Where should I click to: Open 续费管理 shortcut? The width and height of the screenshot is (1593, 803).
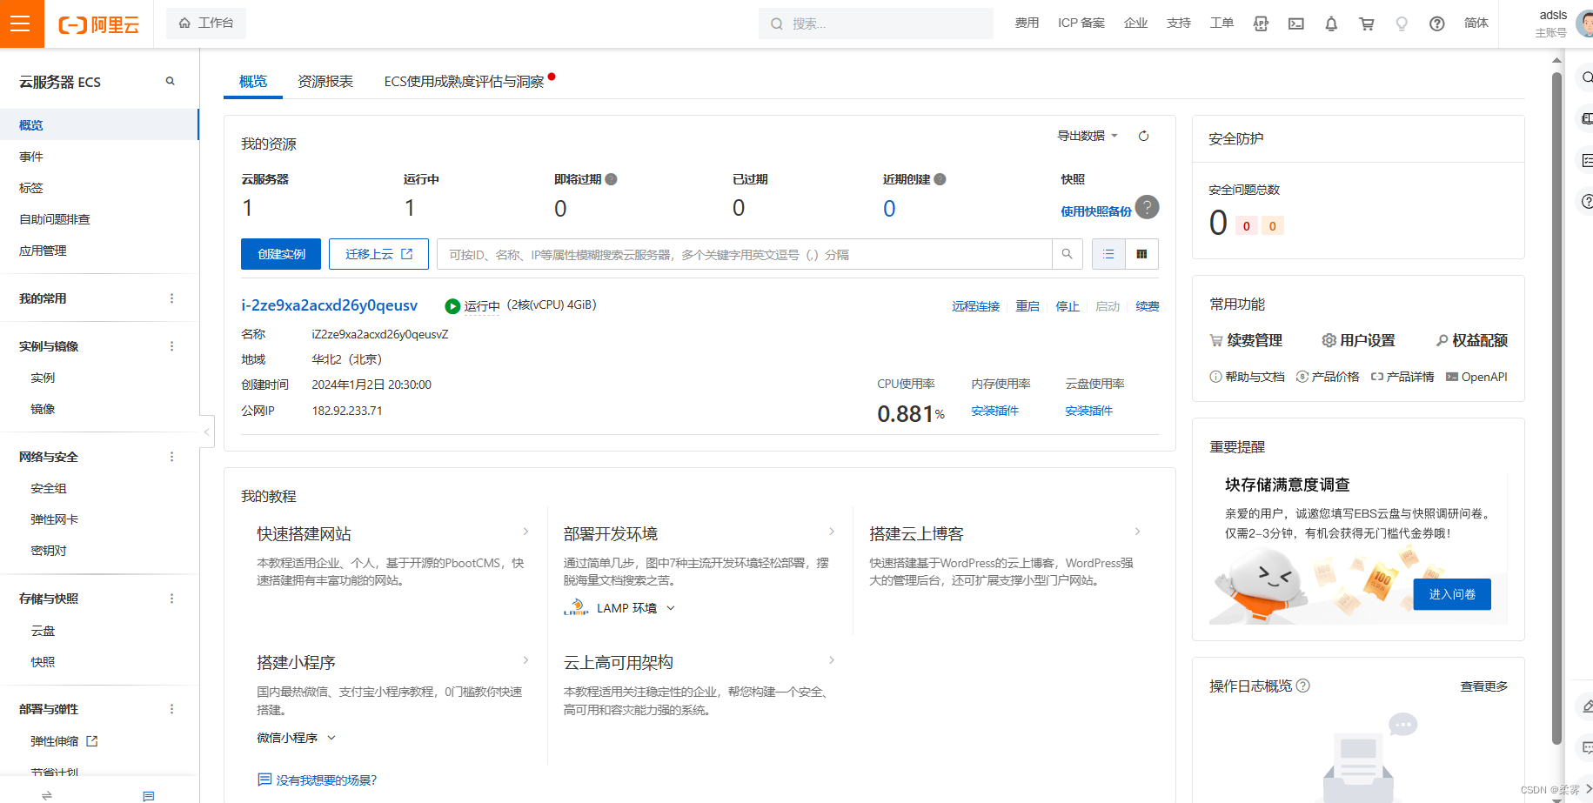pyautogui.click(x=1246, y=340)
